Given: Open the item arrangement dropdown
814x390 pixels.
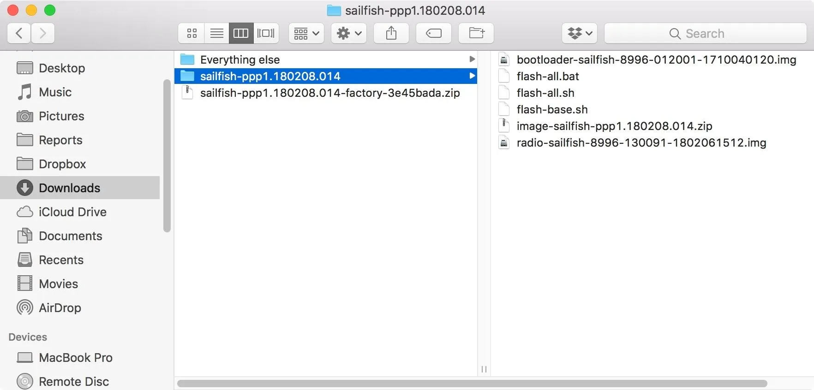Looking at the screenshot, I should click(306, 33).
